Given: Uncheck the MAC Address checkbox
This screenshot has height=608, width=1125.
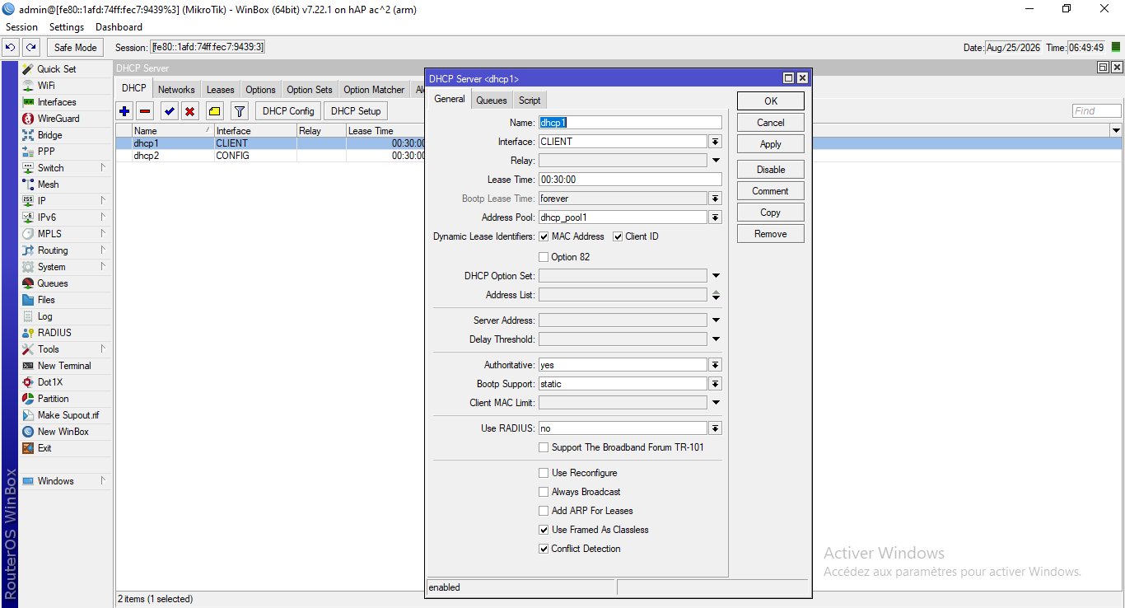Looking at the screenshot, I should pyautogui.click(x=544, y=236).
